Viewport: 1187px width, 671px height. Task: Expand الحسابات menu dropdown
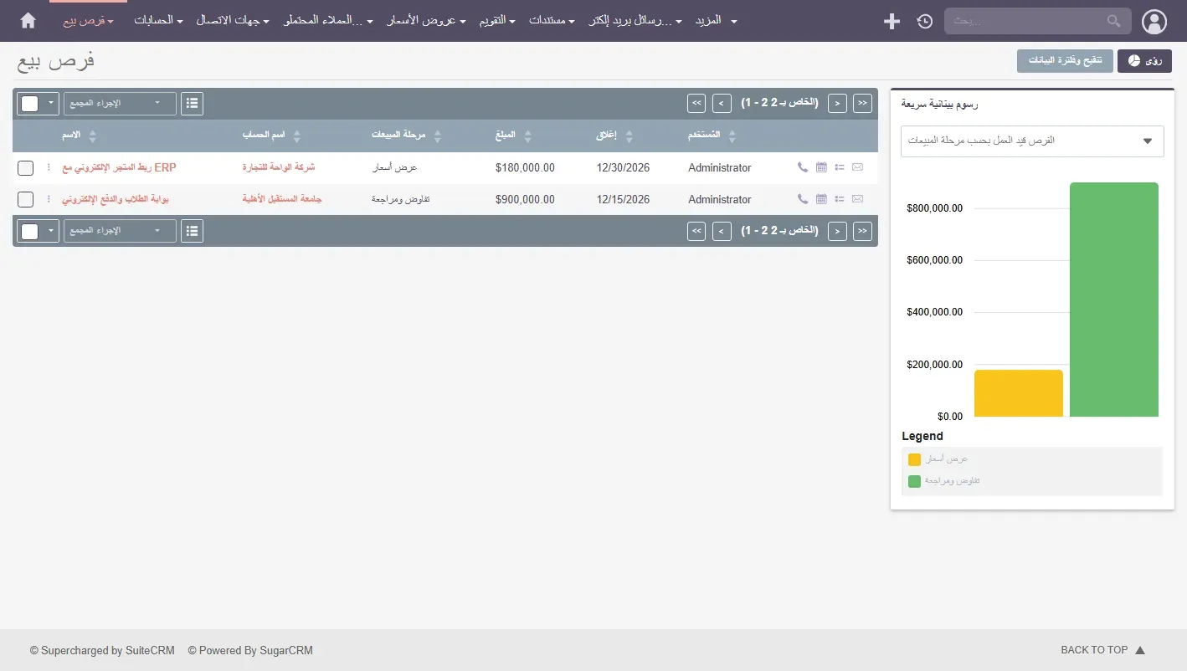(159, 20)
